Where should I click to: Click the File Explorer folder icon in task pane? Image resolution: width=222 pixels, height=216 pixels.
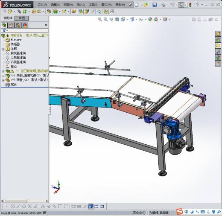[218, 46]
